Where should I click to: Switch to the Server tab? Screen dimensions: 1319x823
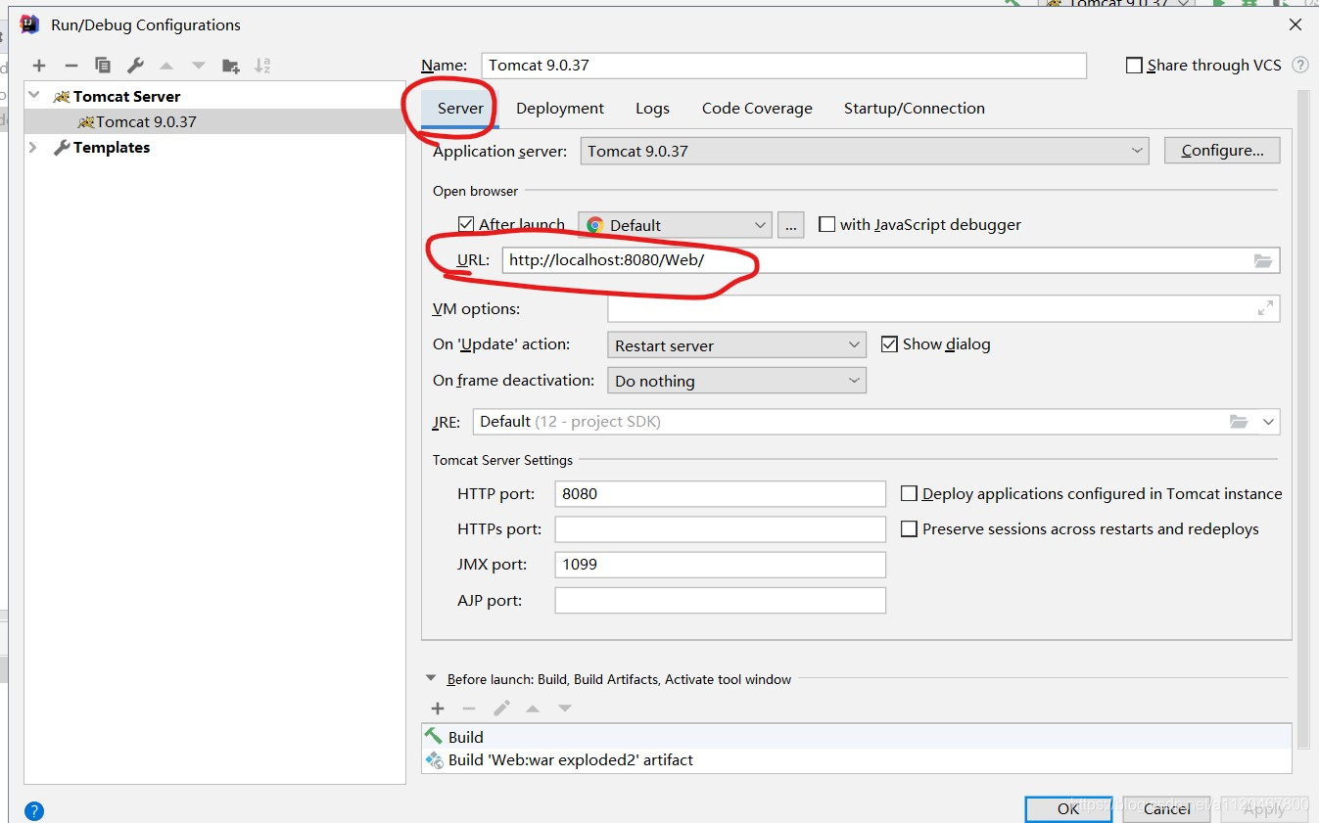pos(460,108)
